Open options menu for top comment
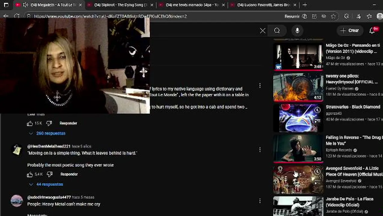Image resolution: width=383 pixels, height=216 pixels. tap(260, 86)
